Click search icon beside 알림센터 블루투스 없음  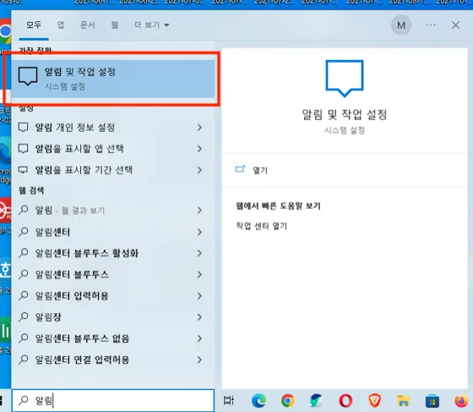(24, 338)
